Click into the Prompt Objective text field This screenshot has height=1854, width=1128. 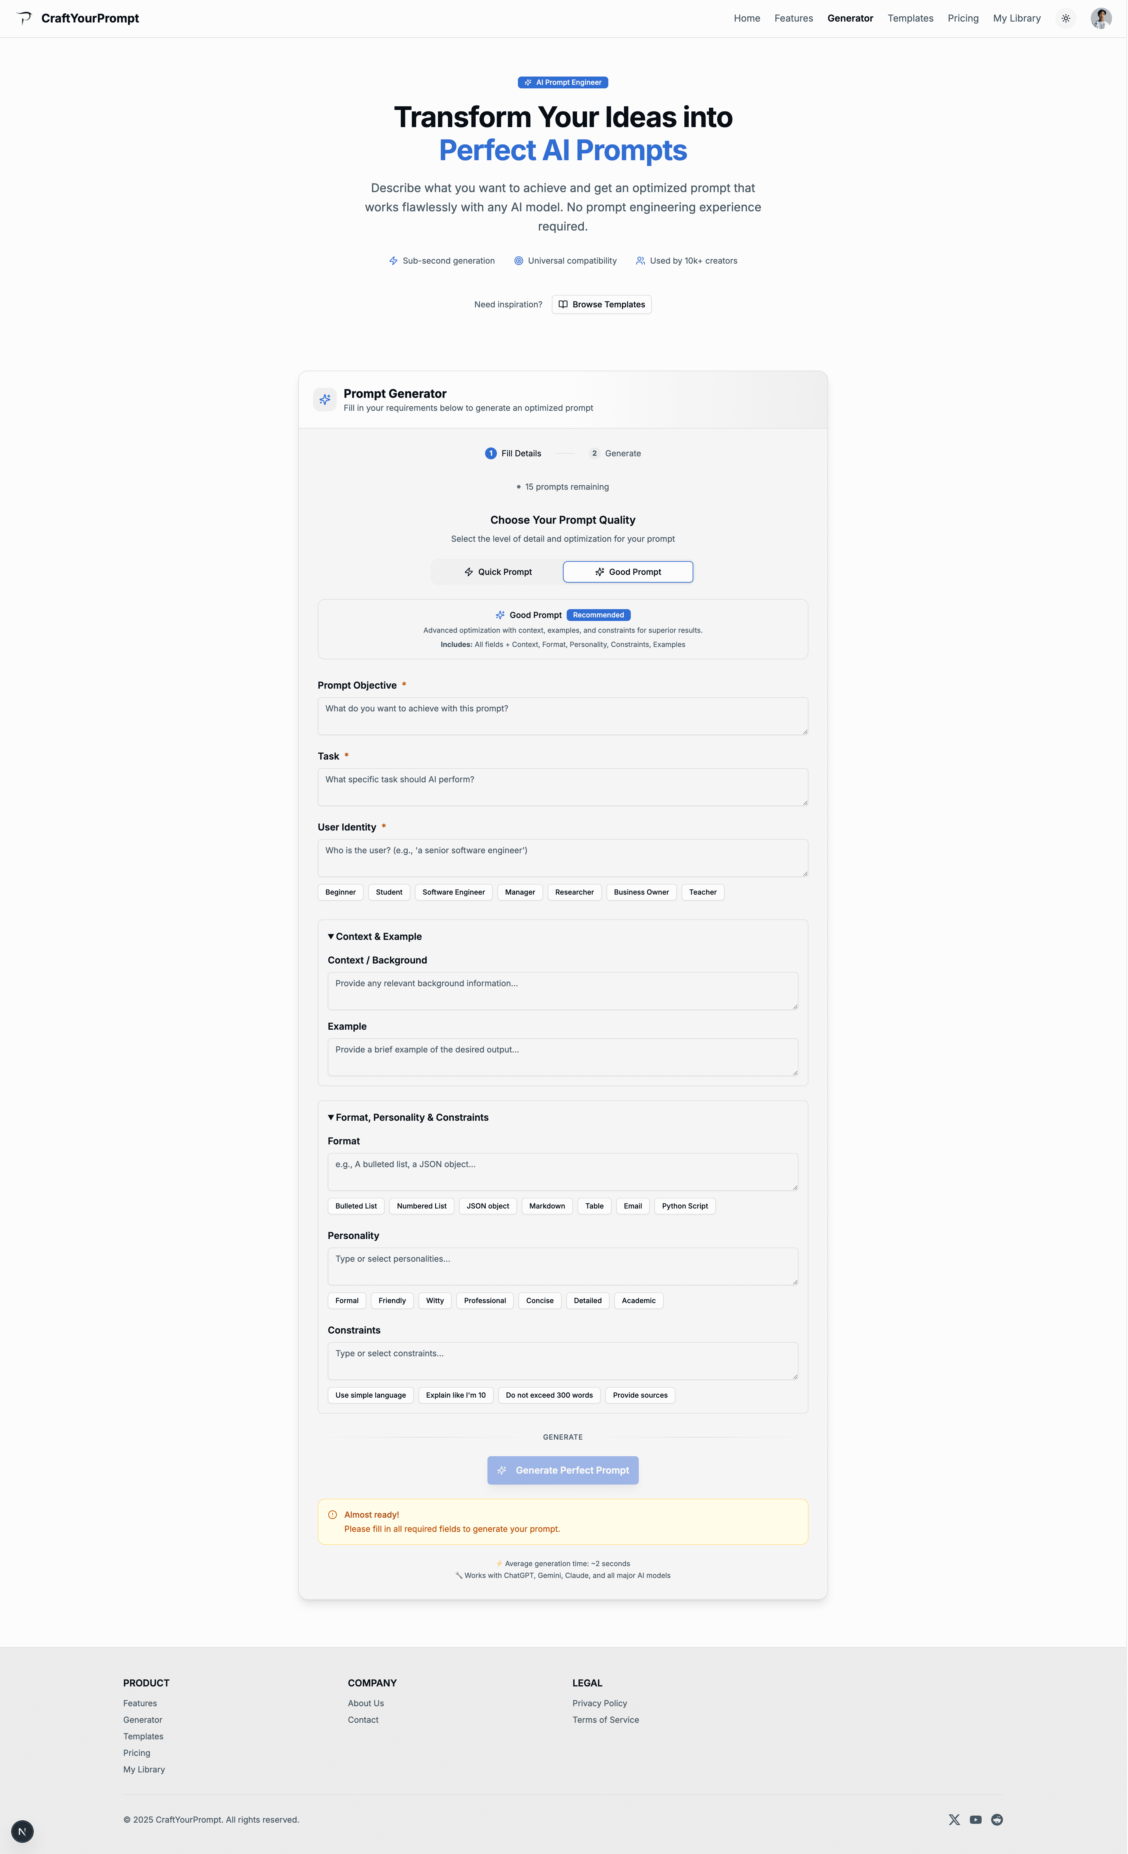coord(562,716)
